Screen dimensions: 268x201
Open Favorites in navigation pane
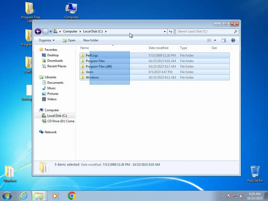48,49
